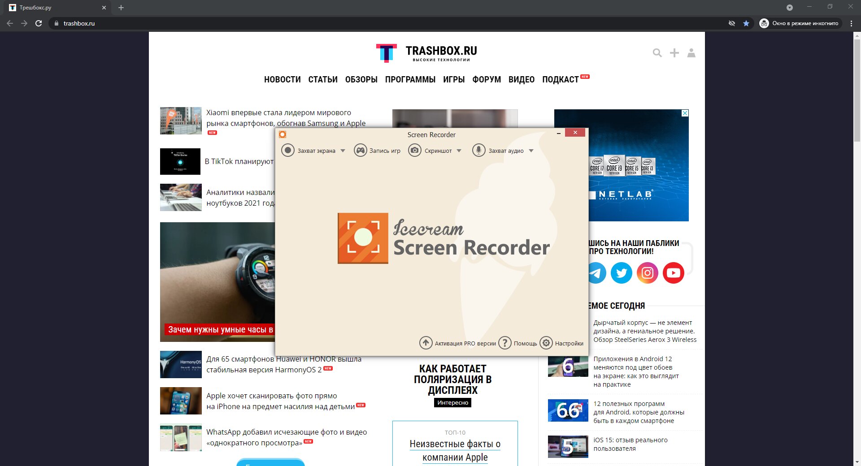Open the ИГРЫ menu item

point(454,79)
